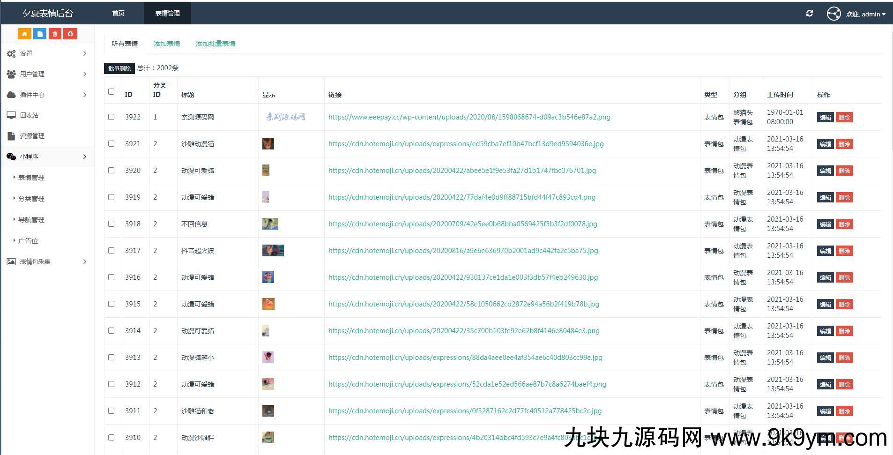
Task: Click the orange home icon button
Action: (24, 34)
